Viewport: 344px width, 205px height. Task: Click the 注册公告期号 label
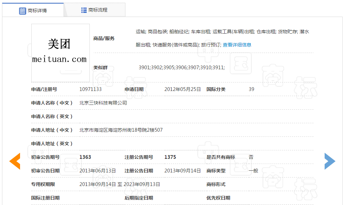point(139,157)
